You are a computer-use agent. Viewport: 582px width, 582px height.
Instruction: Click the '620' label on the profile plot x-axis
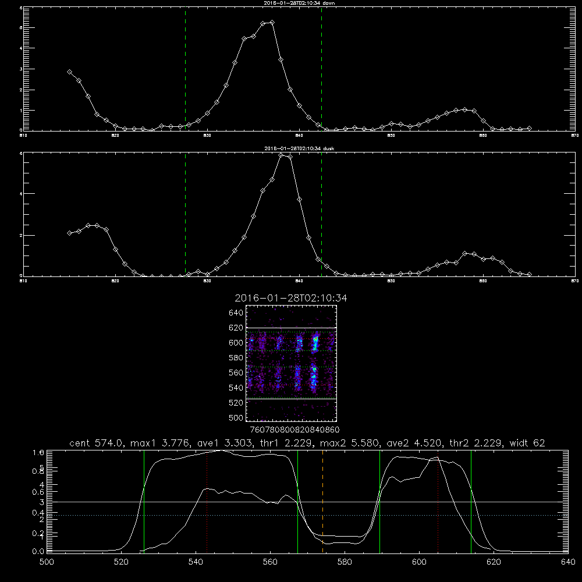[x=494, y=562]
